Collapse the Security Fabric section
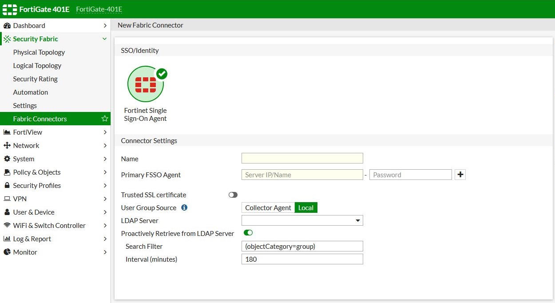Viewport: 555px width, 303px height. [x=104, y=39]
